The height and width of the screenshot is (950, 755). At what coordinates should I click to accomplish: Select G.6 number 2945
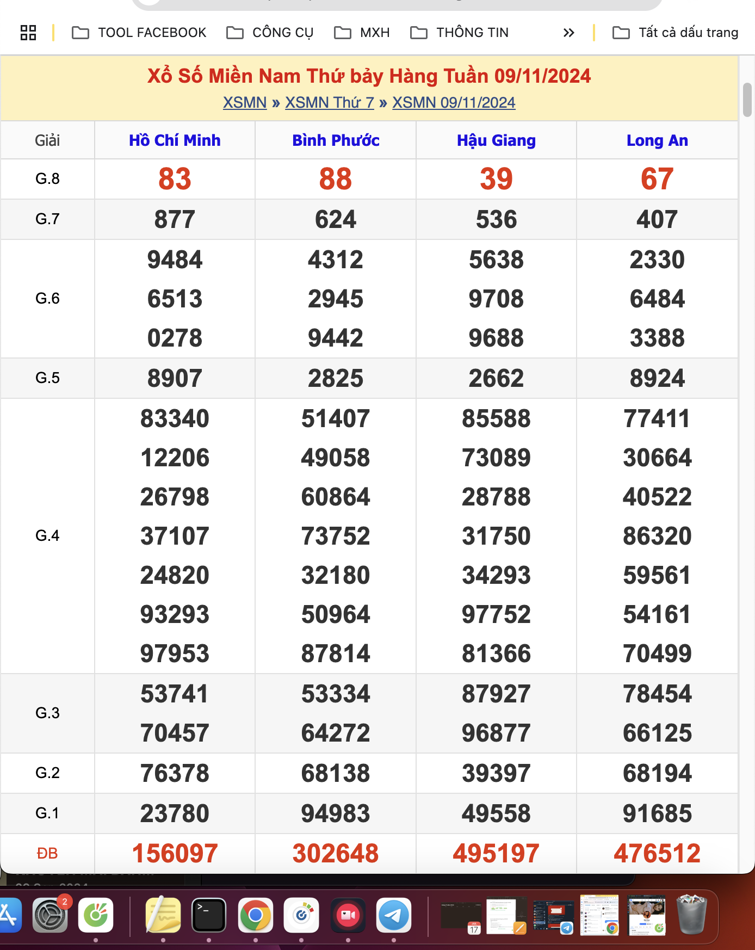pyautogui.click(x=336, y=299)
